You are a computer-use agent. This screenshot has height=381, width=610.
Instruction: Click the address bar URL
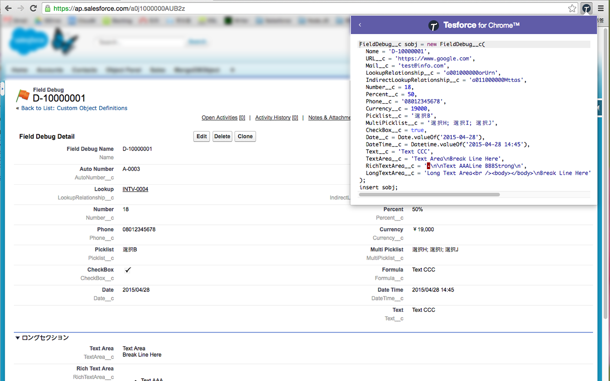coord(120,9)
